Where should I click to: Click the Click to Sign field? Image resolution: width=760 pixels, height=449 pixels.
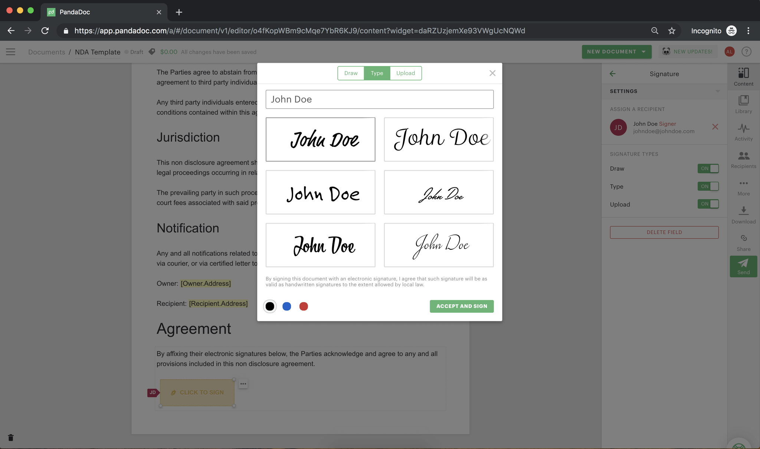197,393
